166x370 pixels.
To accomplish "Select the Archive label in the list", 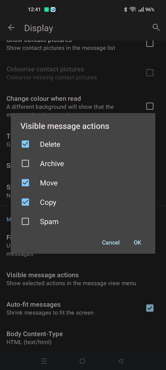I will tap(52, 164).
